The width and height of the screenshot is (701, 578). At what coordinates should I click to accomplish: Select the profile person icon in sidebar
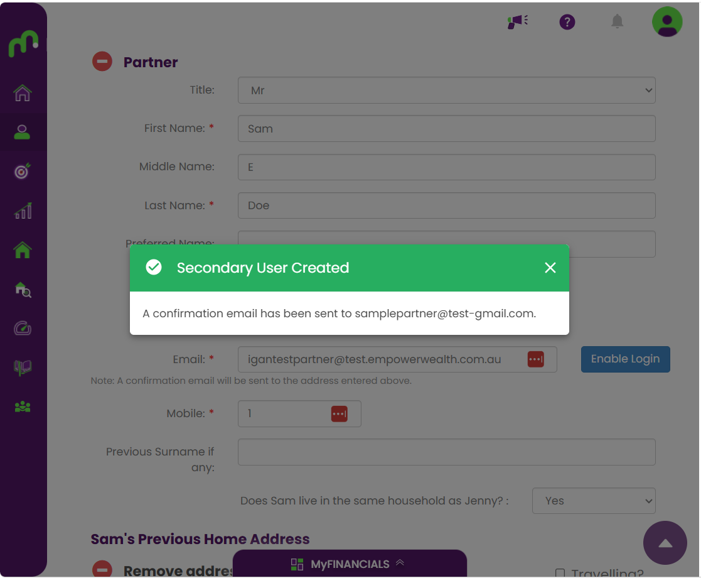click(x=22, y=132)
